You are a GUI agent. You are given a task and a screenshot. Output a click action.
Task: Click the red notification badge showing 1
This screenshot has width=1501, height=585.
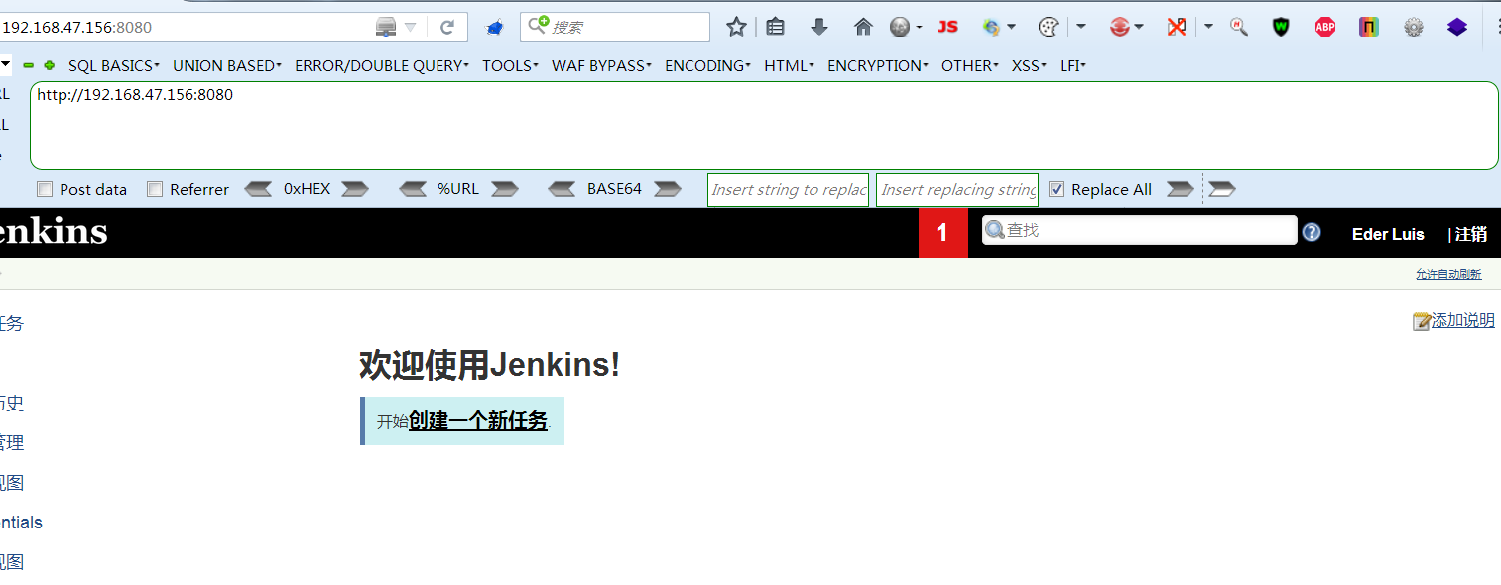[942, 233]
